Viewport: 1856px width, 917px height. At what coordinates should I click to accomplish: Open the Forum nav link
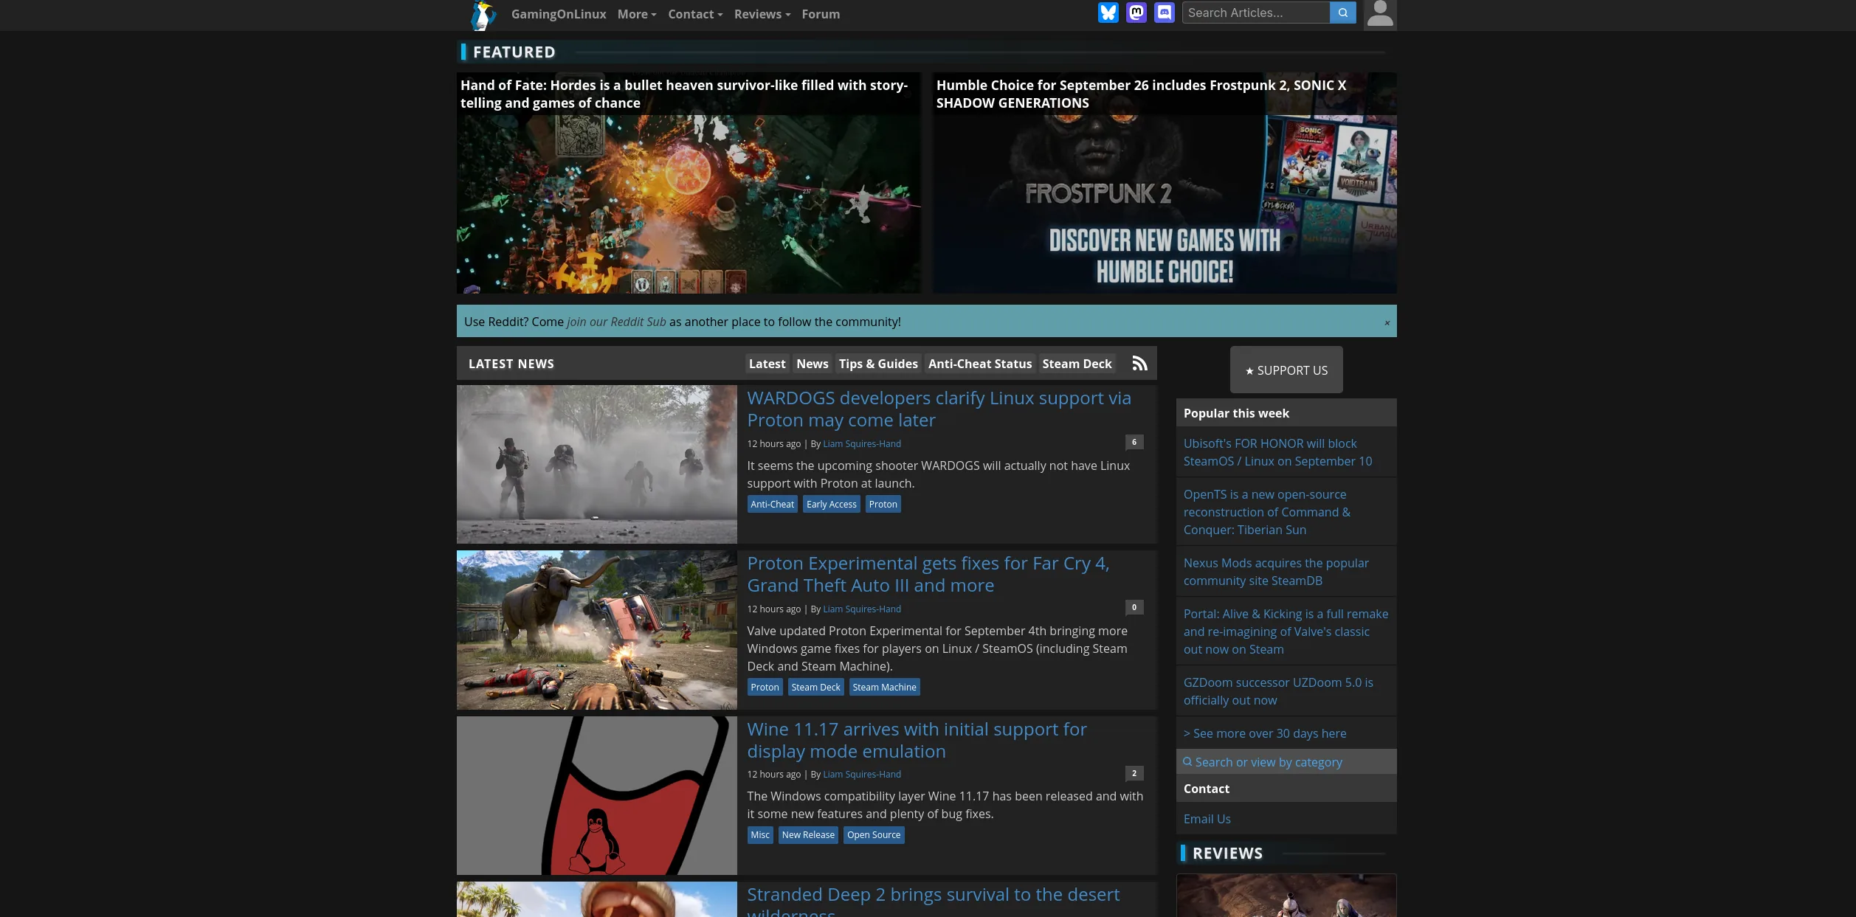(x=820, y=14)
